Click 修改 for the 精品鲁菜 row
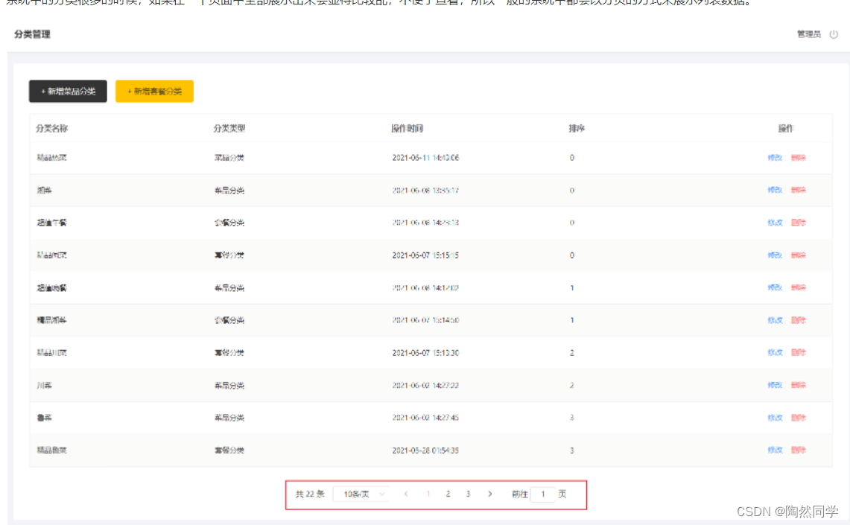The image size is (850, 525). point(775,451)
